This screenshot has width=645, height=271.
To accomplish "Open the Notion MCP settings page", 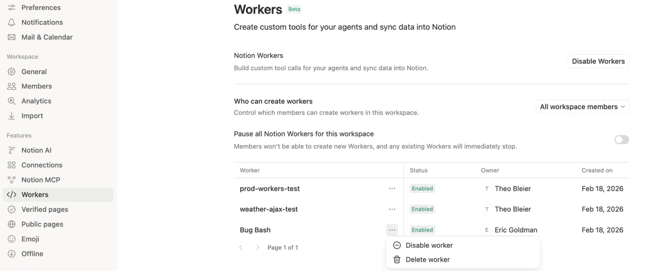I will [58, 180].
